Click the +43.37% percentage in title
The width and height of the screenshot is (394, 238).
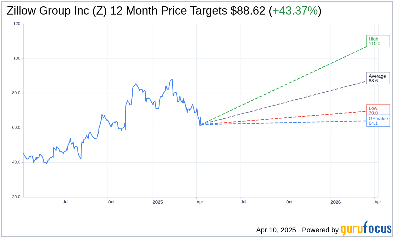tap(295, 11)
